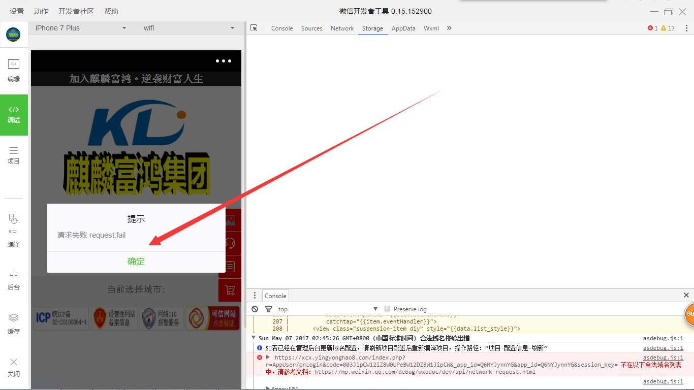This screenshot has height=390, width=694.
Task: Click the ICP 备案 badge
Action: click(x=61, y=318)
